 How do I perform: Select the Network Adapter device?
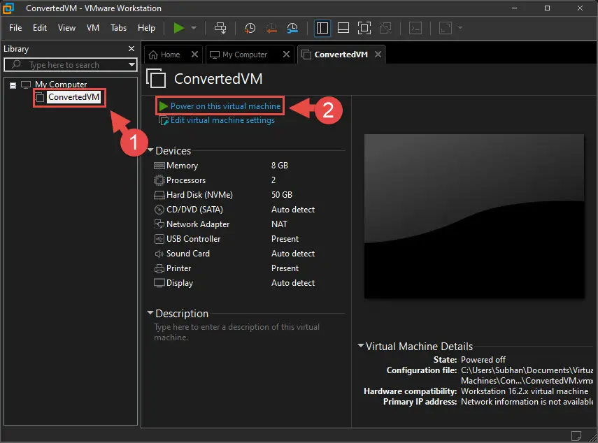(198, 224)
